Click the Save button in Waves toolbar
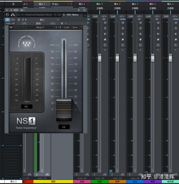Image resolution: width=179 pixels, height=184 pixels. pos(75,27)
